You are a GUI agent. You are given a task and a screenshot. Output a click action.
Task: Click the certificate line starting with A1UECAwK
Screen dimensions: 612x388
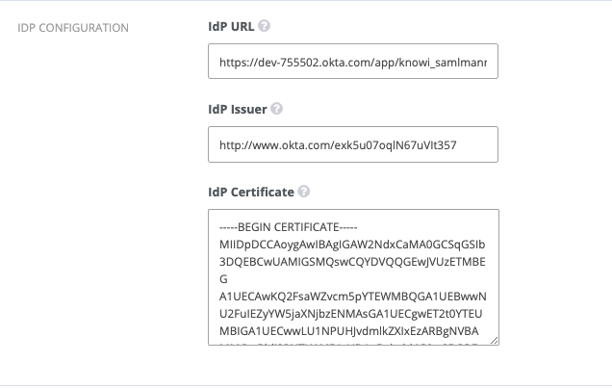click(352, 294)
